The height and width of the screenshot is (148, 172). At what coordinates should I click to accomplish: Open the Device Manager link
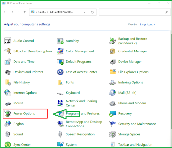[x=130, y=62]
